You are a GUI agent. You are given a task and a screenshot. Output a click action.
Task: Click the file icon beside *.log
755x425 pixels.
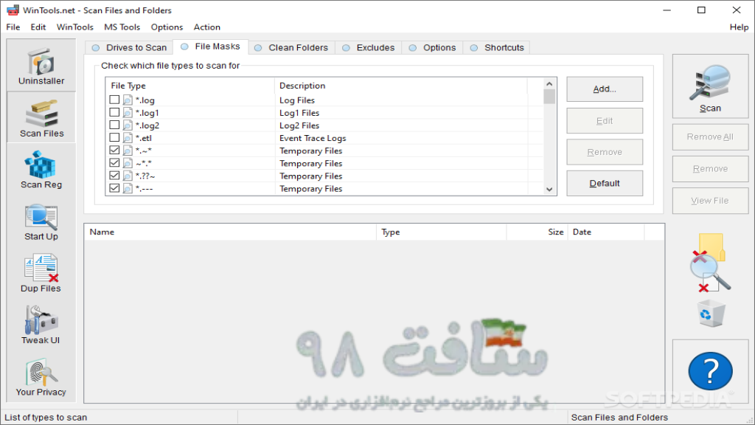coord(128,100)
